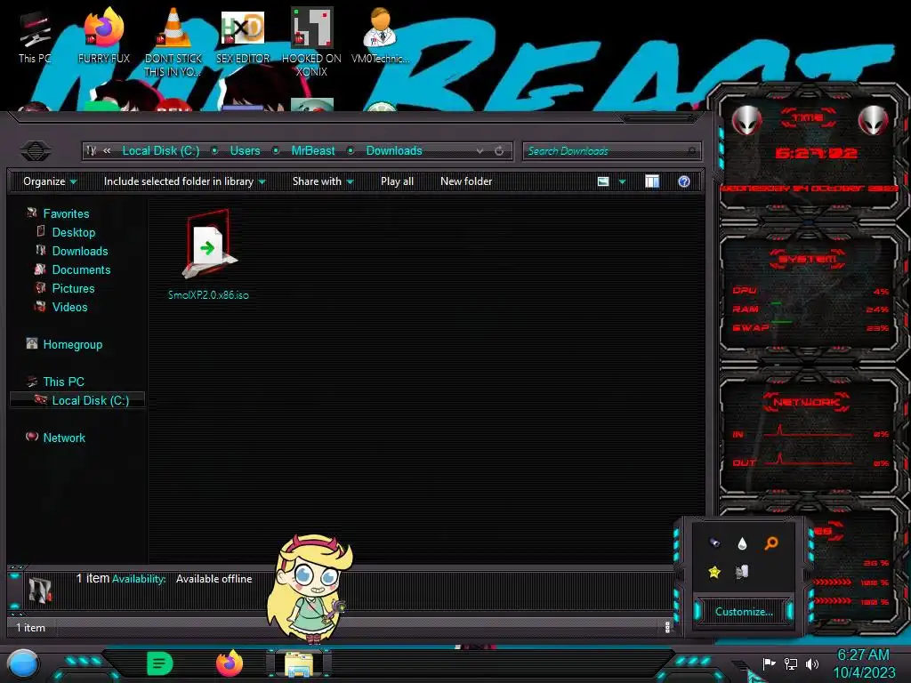Refresh the Downloads folder view
The width and height of the screenshot is (911, 683).
[x=499, y=151]
